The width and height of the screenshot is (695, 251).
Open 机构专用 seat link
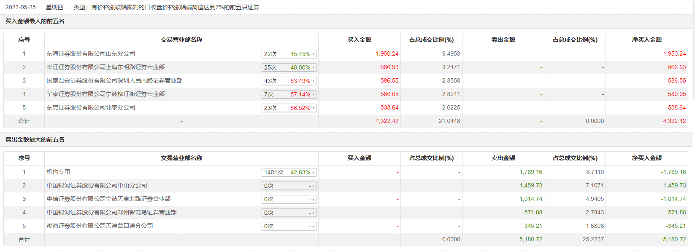(x=58, y=172)
